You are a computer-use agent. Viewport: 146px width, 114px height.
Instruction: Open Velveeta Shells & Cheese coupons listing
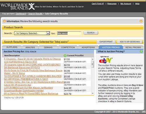pos(32,60)
